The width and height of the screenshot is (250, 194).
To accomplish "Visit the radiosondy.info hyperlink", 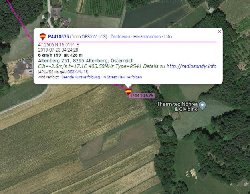I will [191, 66].
